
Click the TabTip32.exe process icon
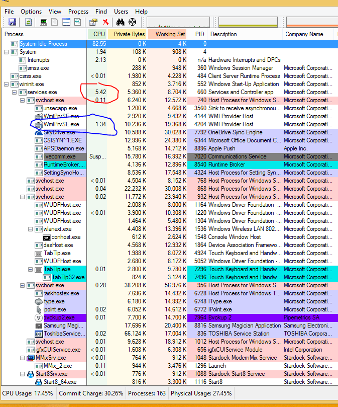pos(47,278)
